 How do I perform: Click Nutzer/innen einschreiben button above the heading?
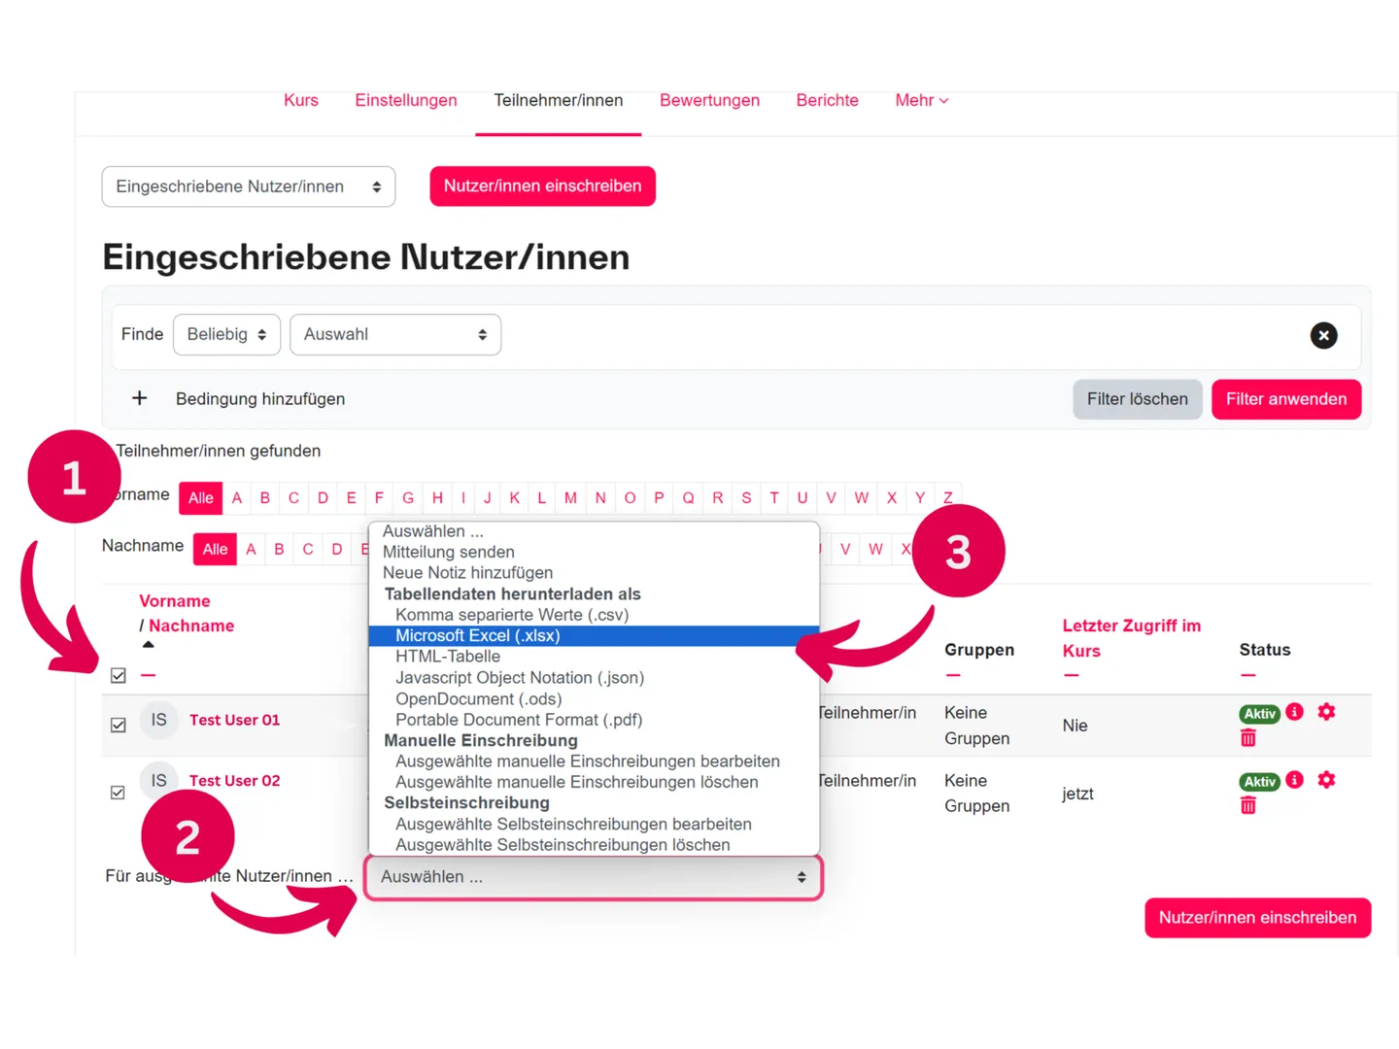pyautogui.click(x=543, y=186)
